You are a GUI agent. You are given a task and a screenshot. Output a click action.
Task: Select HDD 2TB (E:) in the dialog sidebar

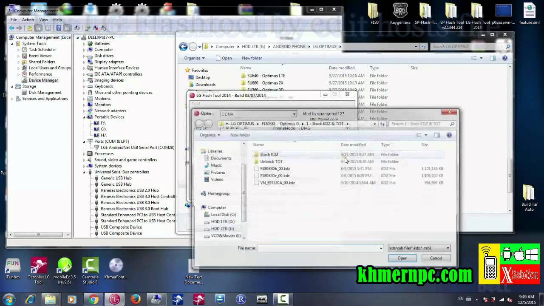223,229
